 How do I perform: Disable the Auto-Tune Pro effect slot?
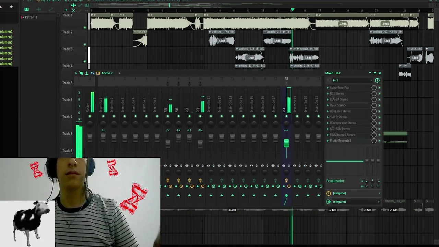(x=379, y=87)
